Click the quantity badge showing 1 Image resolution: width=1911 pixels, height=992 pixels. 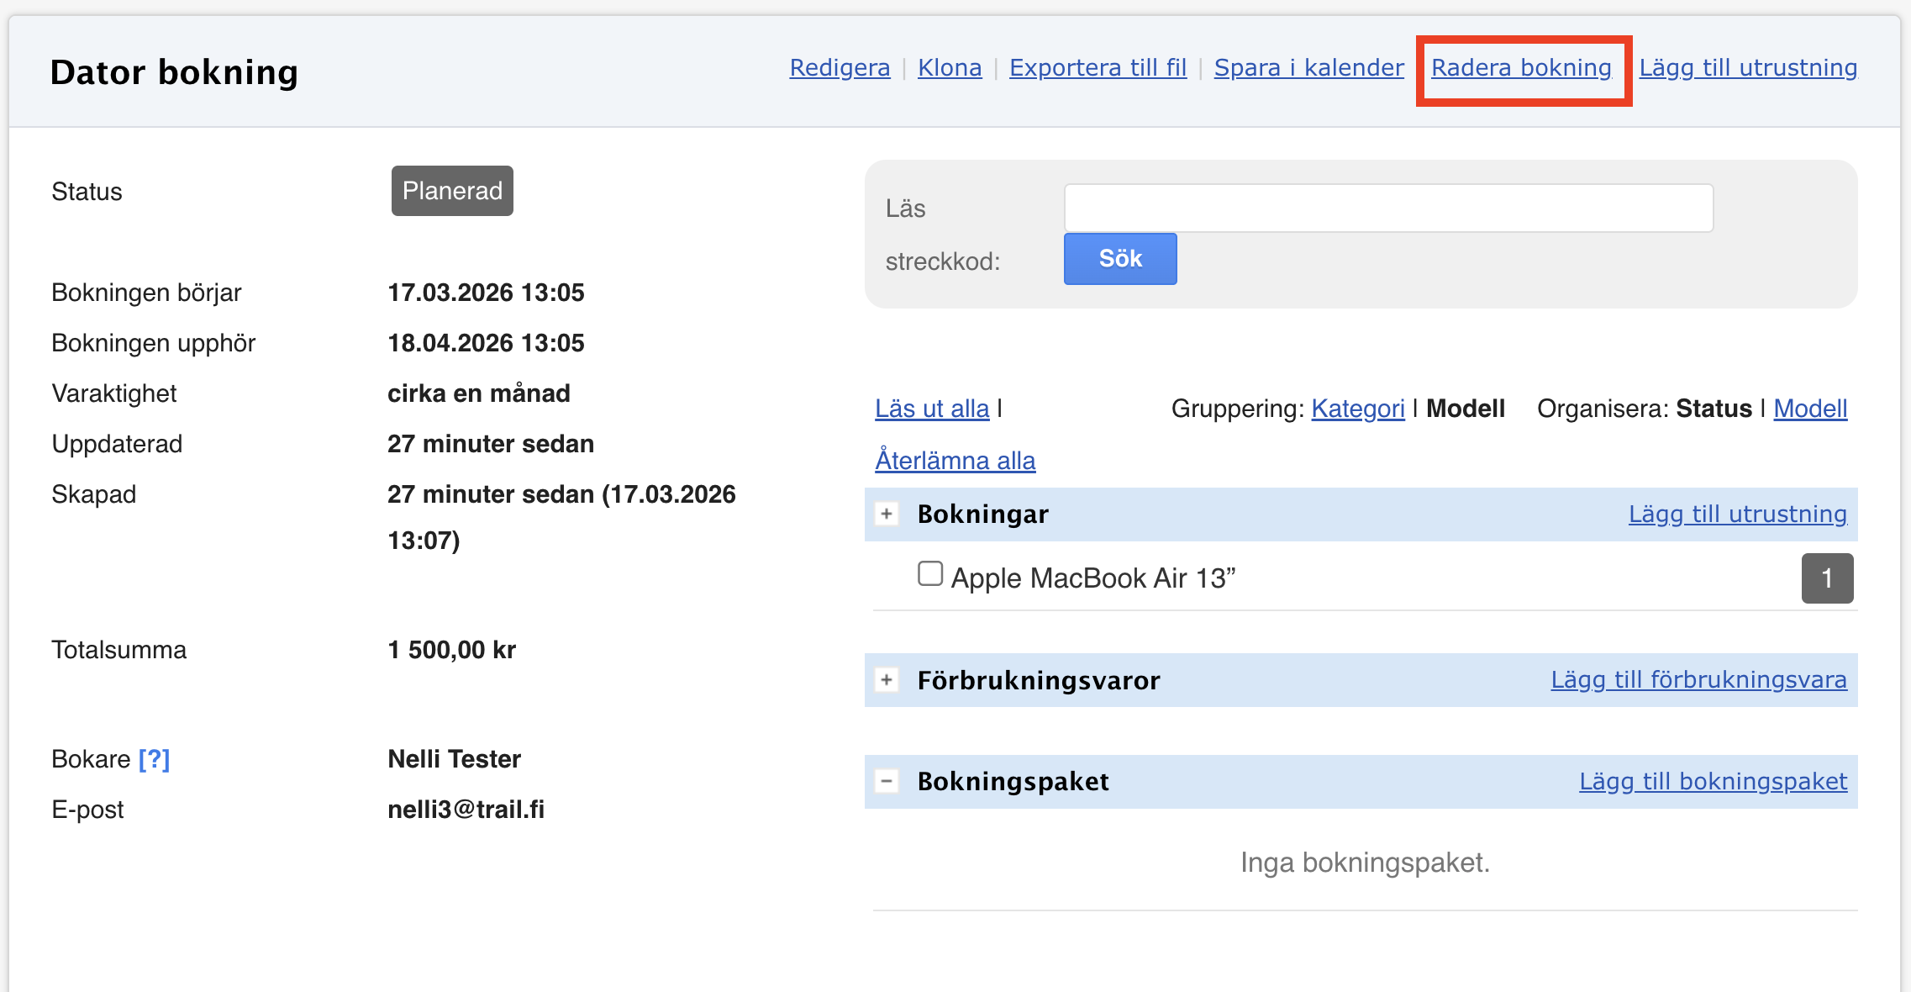coord(1826,578)
